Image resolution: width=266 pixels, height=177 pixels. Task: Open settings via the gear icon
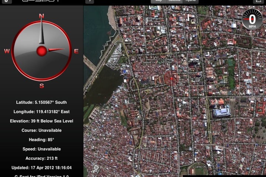(7, 1)
